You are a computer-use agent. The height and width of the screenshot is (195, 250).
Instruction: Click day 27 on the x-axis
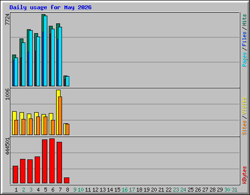205,190
